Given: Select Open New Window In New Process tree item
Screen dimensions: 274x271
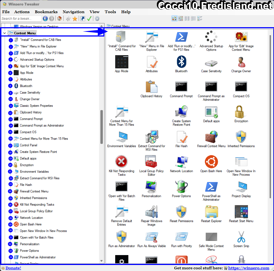Looking at the screenshot, I should click(x=43, y=231).
